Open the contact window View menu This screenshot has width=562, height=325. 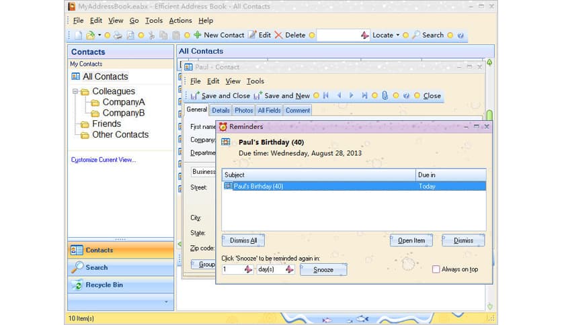233,81
